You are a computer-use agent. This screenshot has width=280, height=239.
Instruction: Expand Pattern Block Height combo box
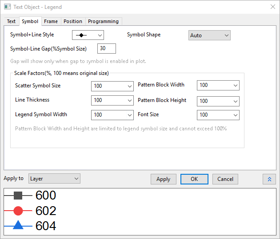click(x=218, y=101)
